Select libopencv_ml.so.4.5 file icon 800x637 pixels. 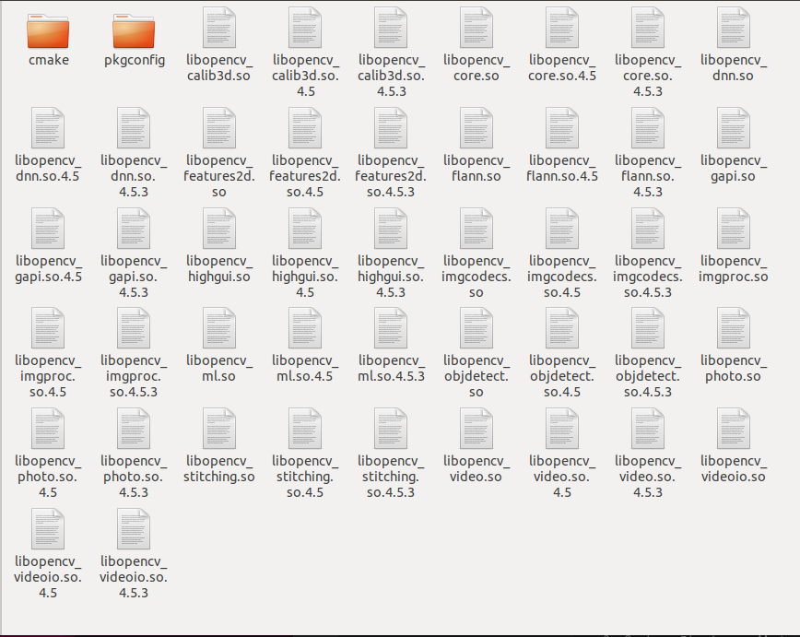coord(305,328)
